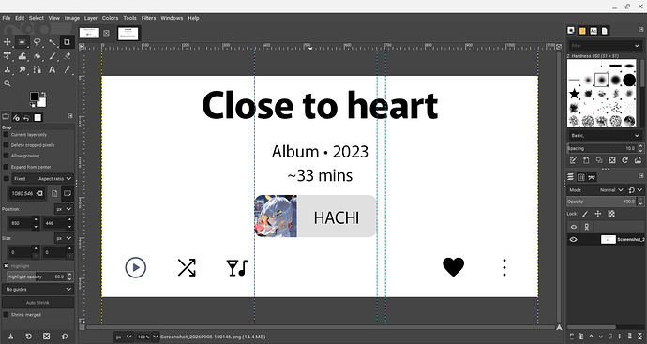
Task: Disable the Highlight checkbox
Action: pos(6,266)
